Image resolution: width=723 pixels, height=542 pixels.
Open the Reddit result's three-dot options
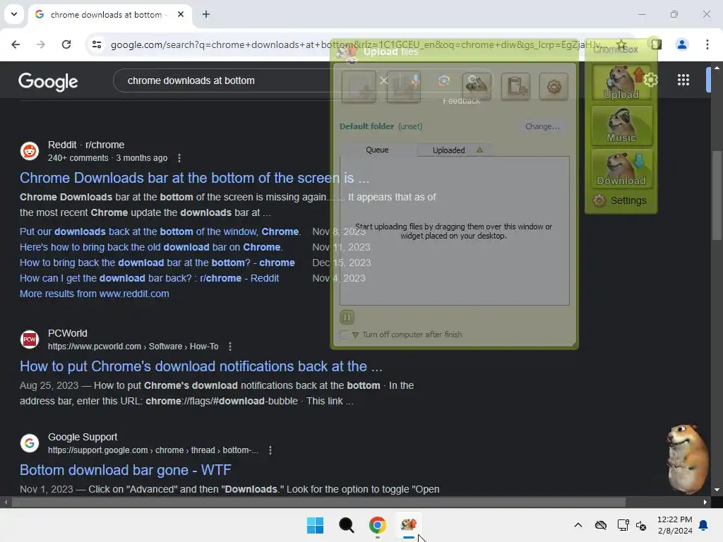point(179,158)
